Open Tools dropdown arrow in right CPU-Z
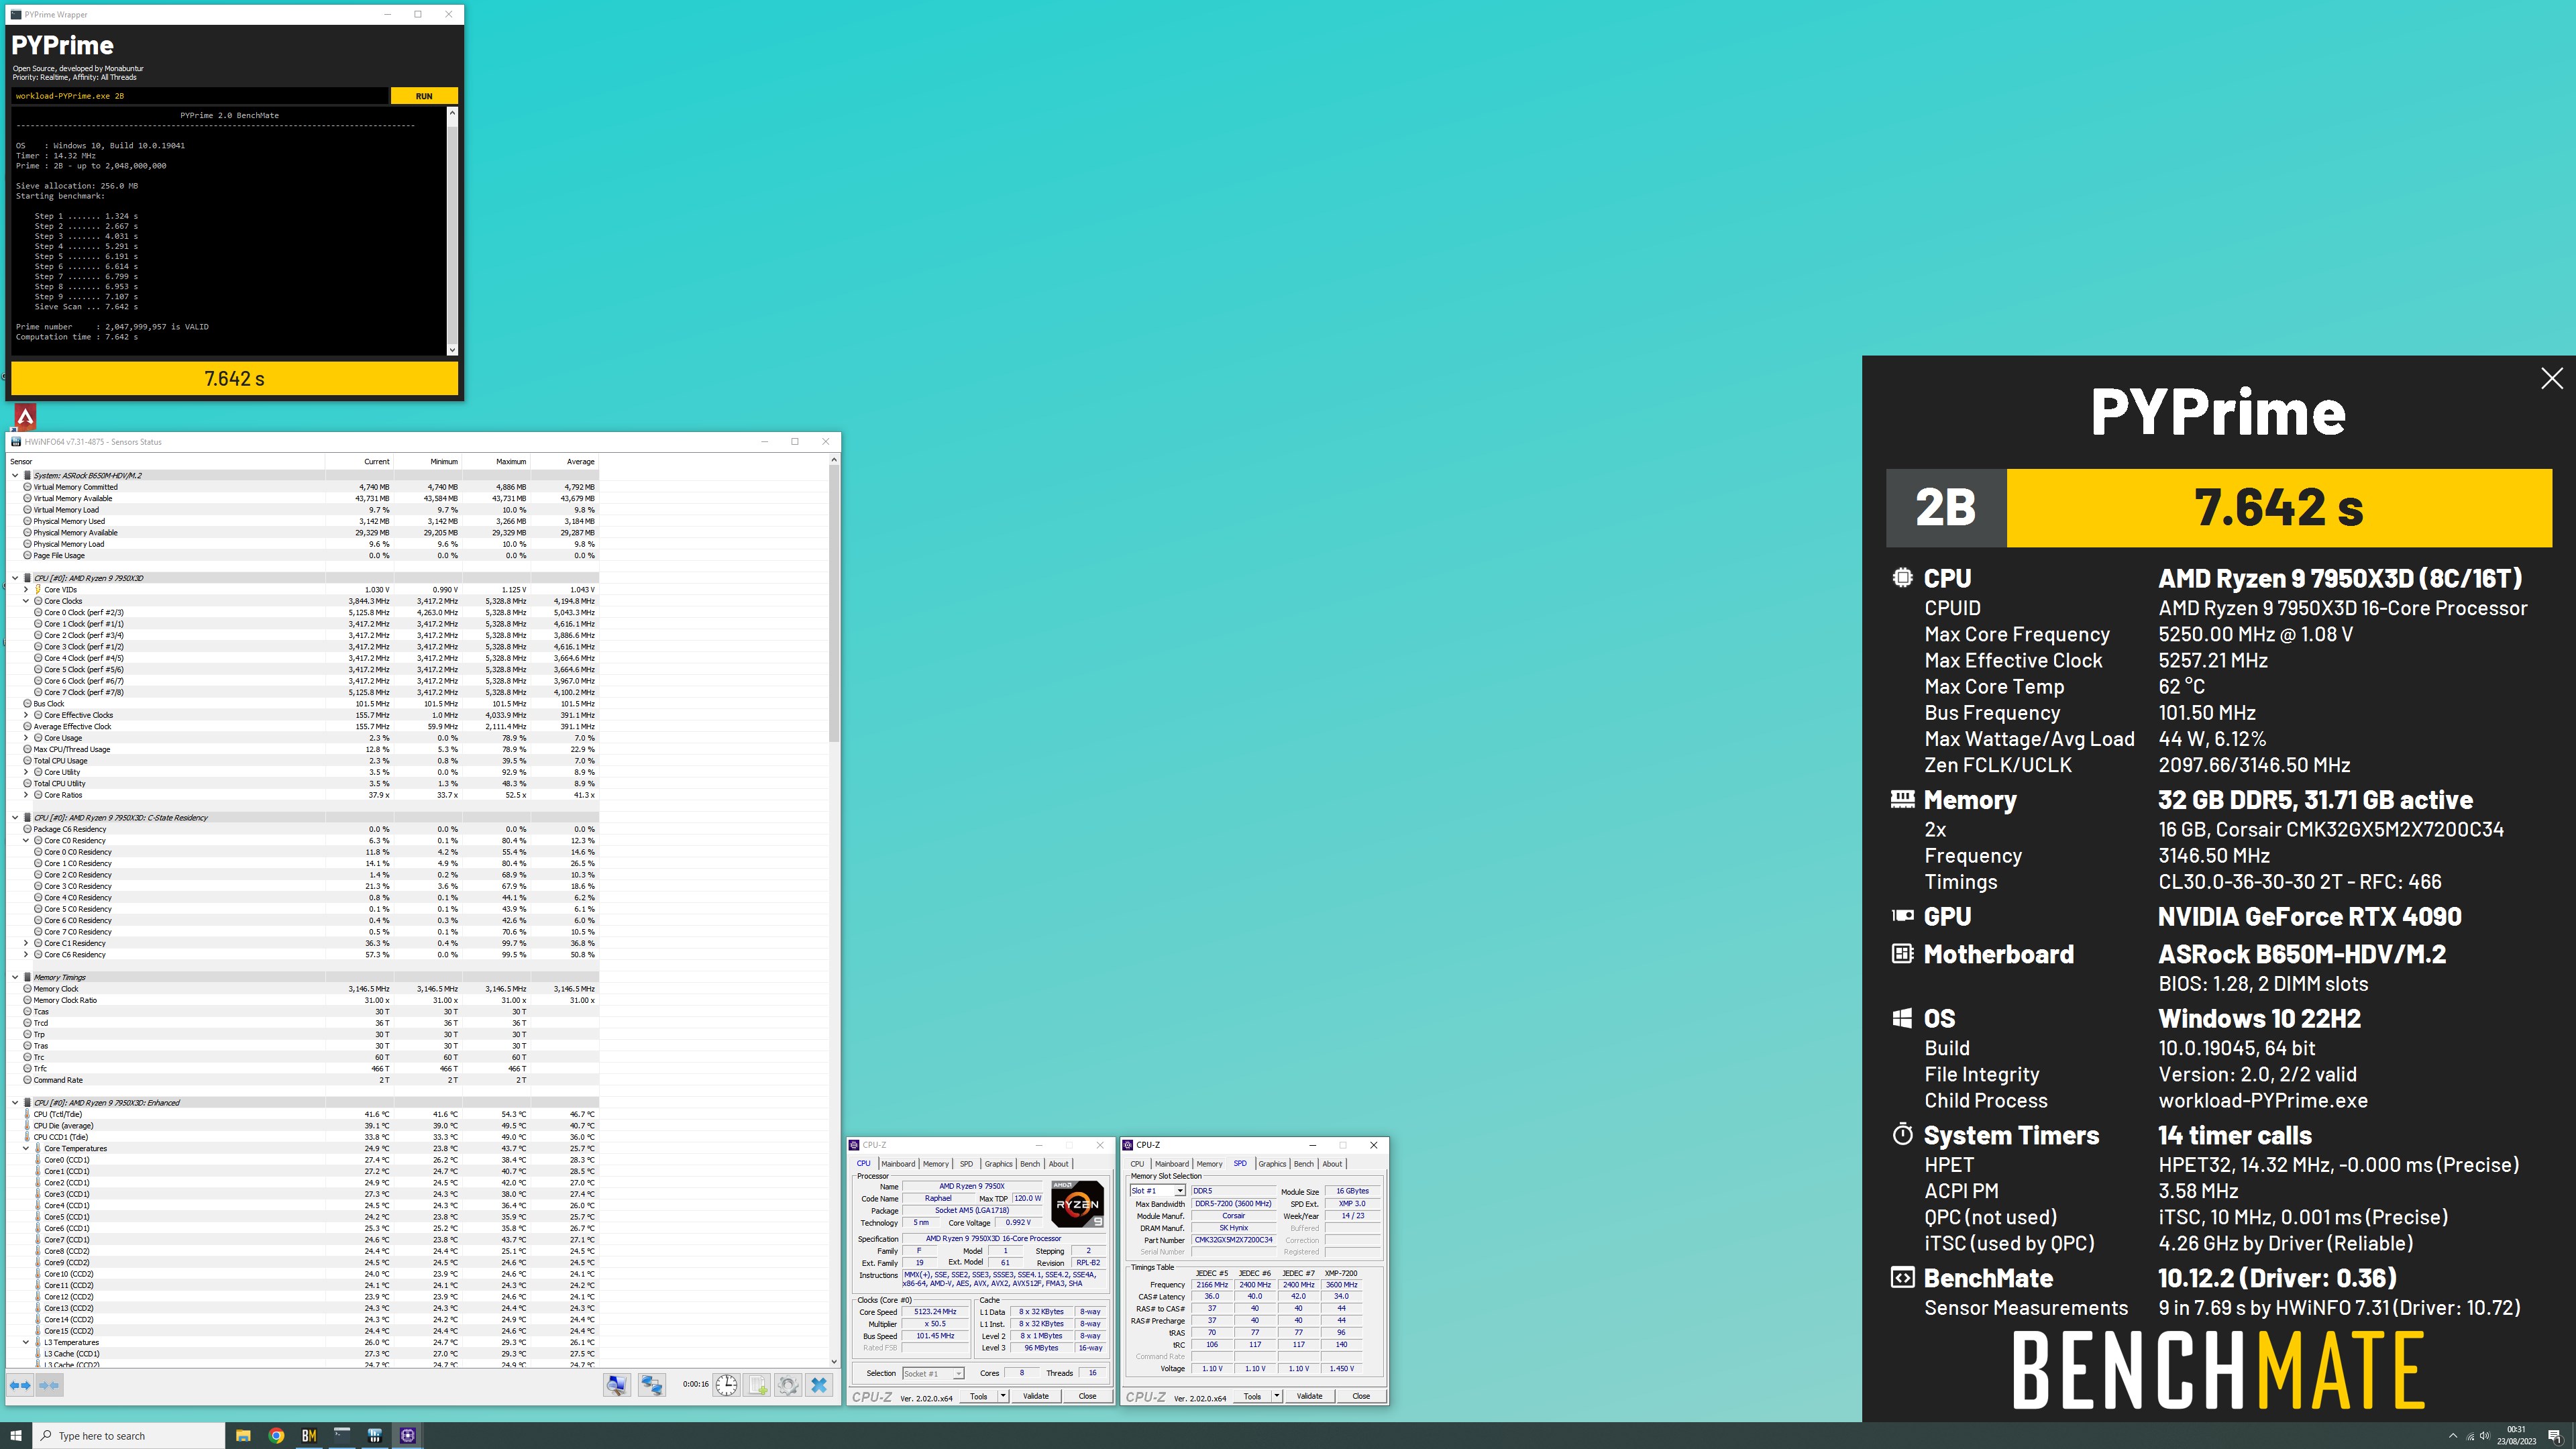Screen dimensions: 2576x1449 [x=1276, y=1396]
